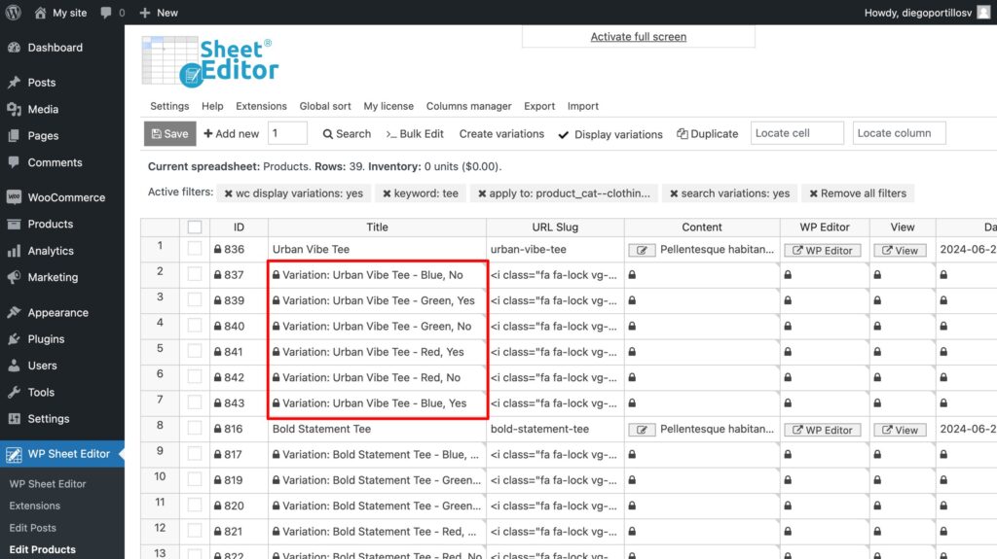The image size is (997, 559).
Task: Open the Help menu
Action: click(212, 106)
